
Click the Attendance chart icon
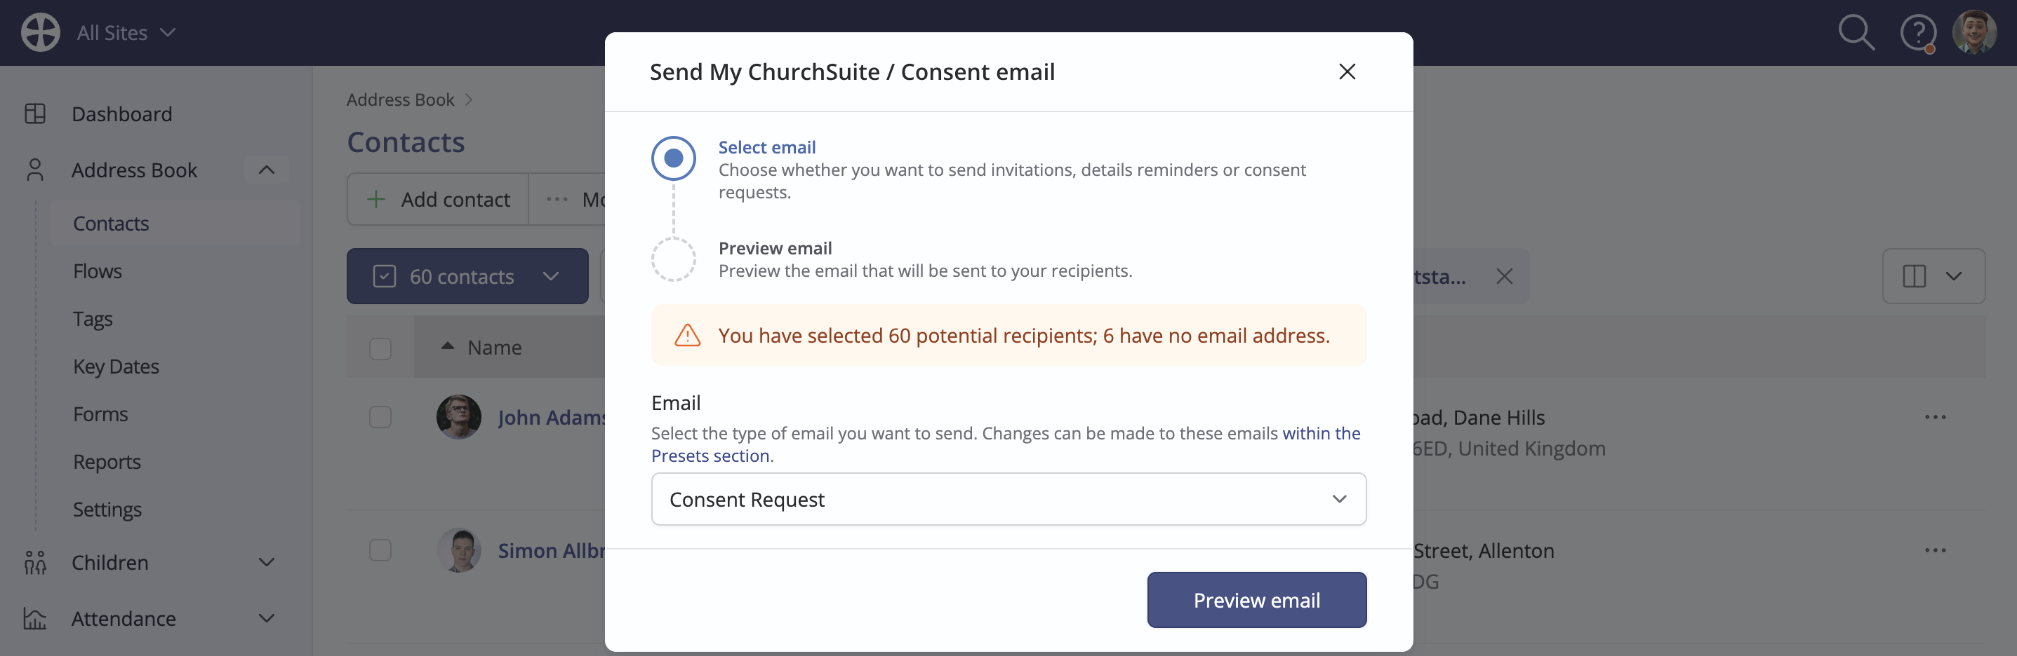pos(35,618)
